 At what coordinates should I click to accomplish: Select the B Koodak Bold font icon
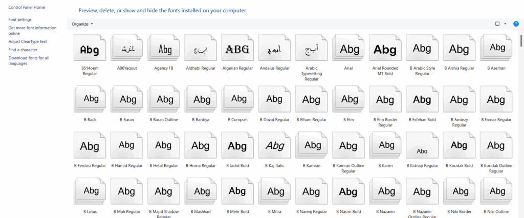(459, 145)
